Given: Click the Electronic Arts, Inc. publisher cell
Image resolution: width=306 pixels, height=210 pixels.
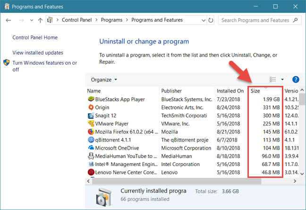Looking at the screenshot, I should coord(182,108).
